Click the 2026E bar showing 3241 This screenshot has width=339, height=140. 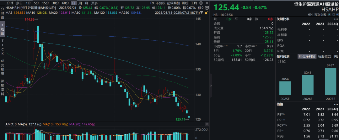tap(308, 85)
